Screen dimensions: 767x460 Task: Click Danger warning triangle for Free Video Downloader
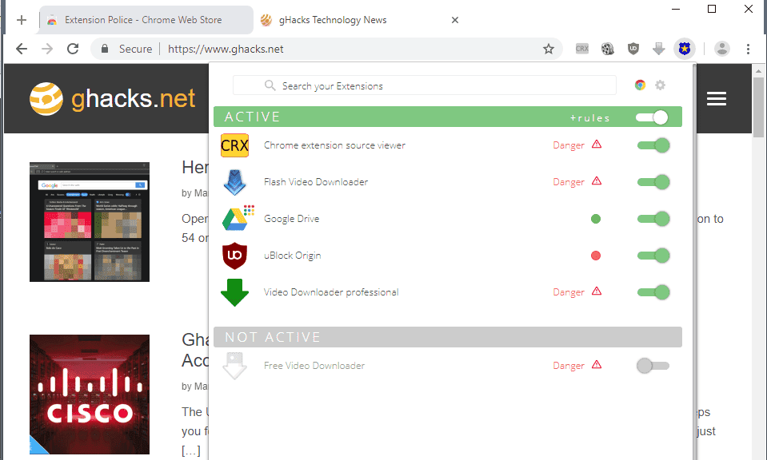click(x=597, y=365)
